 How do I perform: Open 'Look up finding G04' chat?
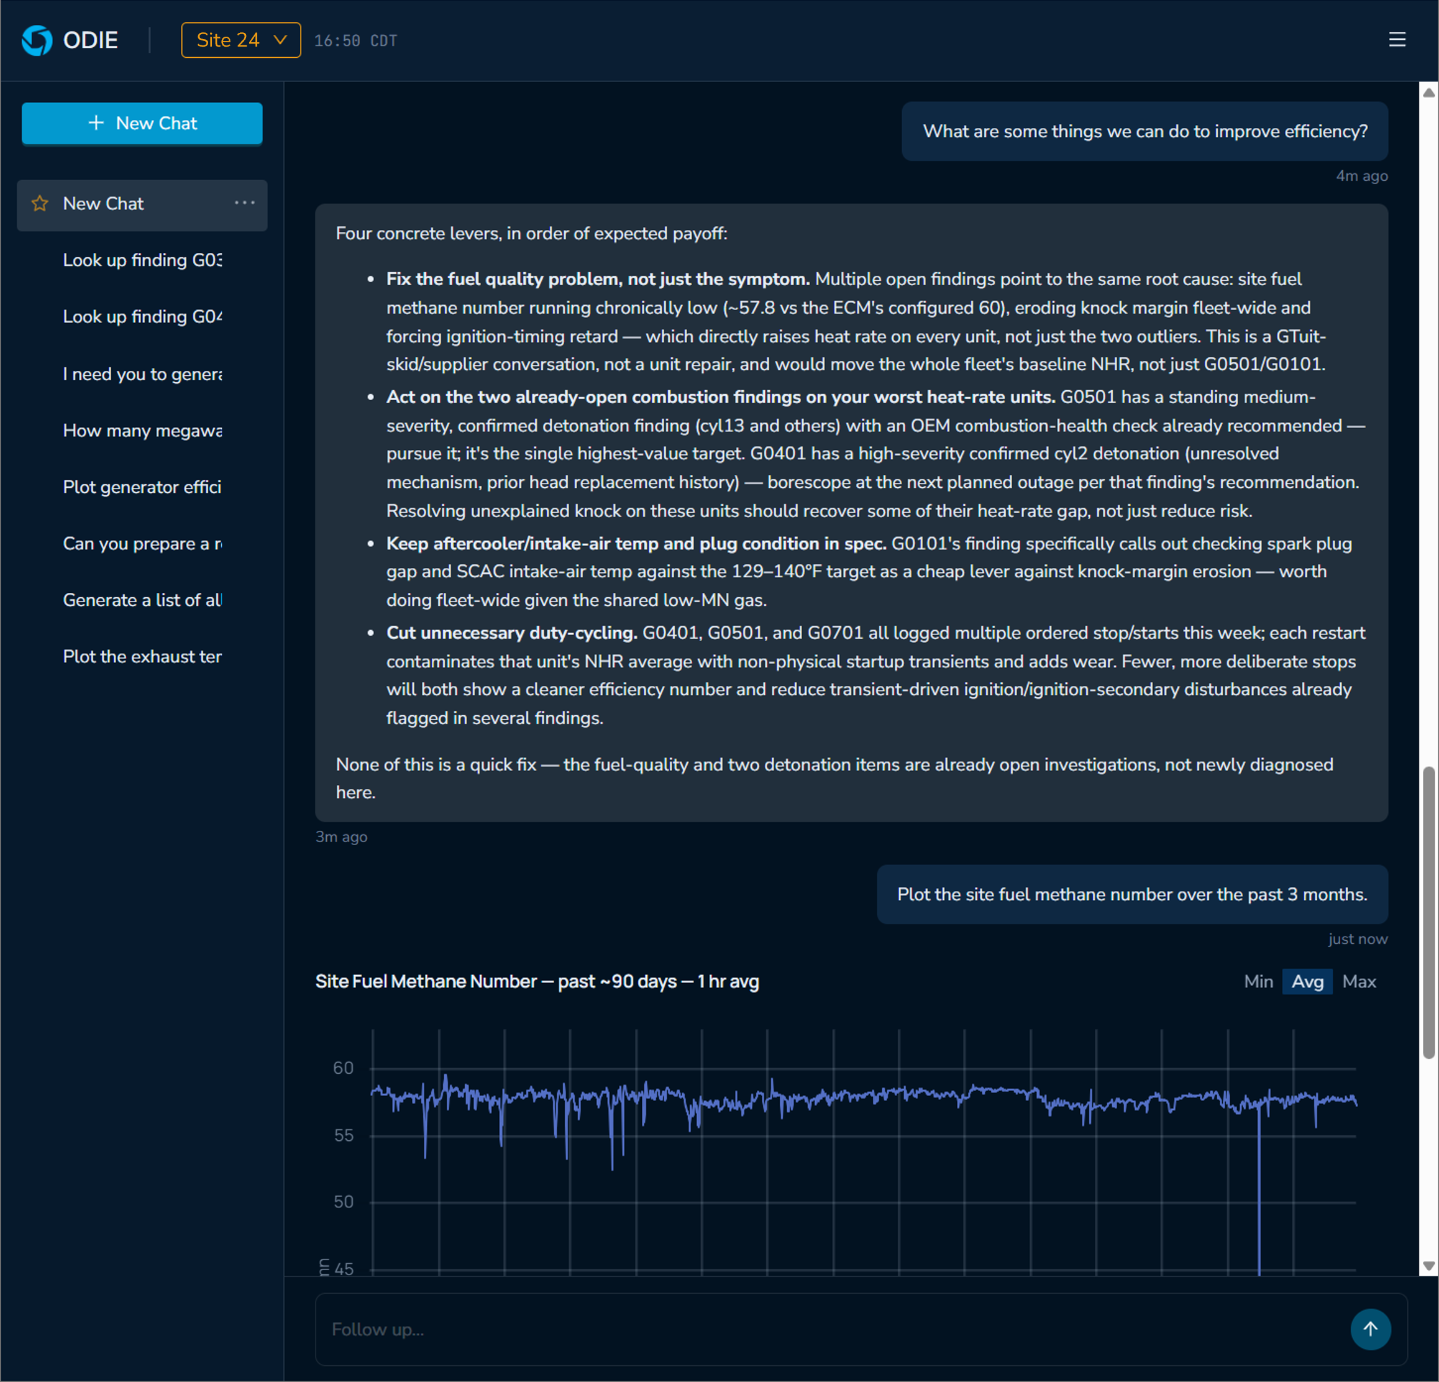[142, 316]
